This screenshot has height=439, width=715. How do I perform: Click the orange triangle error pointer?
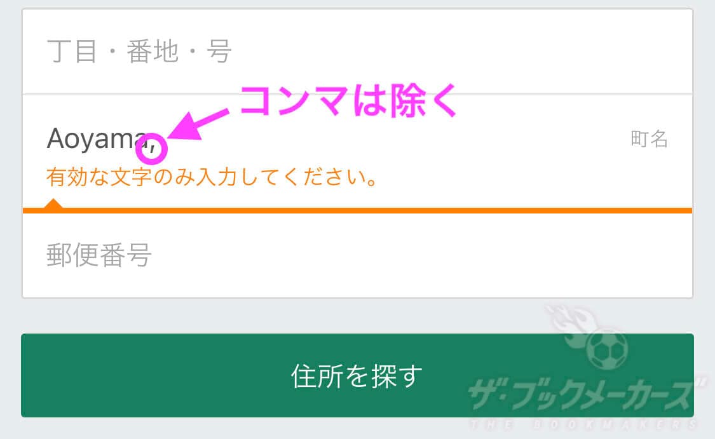(x=53, y=203)
